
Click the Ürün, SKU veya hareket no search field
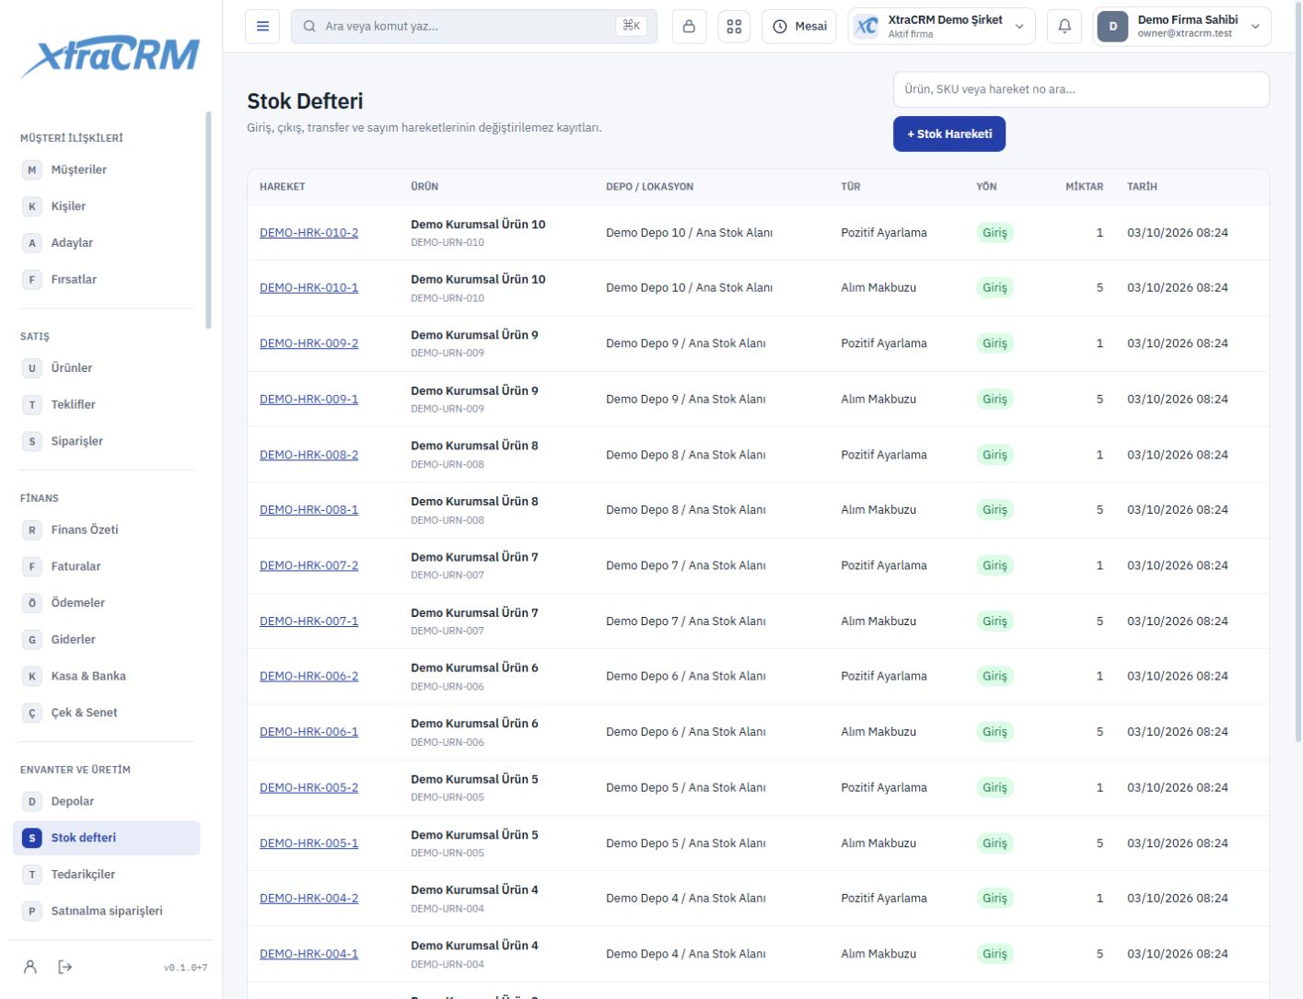coord(1081,89)
